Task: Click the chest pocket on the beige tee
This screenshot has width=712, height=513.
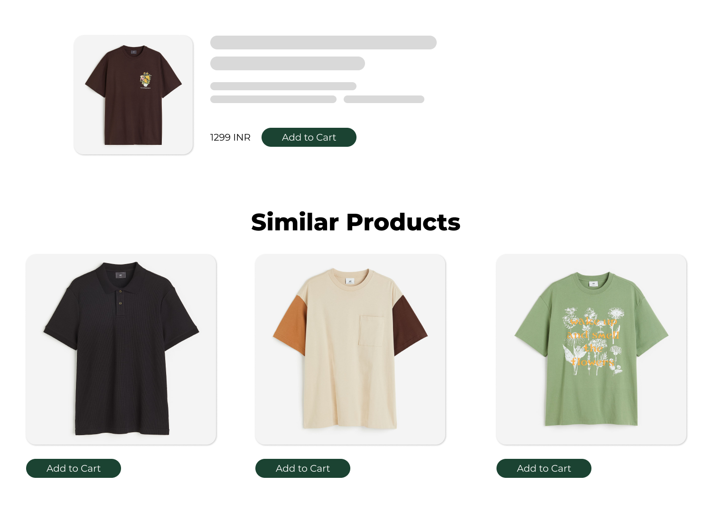Action: coord(372,331)
